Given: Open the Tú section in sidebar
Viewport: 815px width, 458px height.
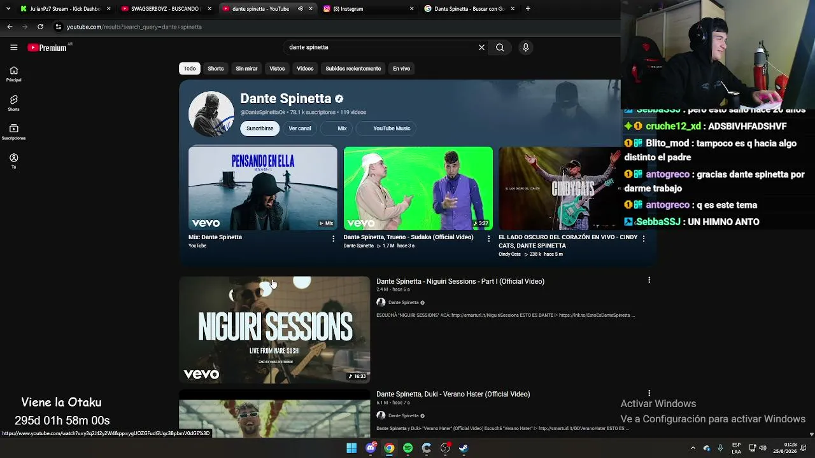Looking at the screenshot, I should pyautogui.click(x=14, y=161).
